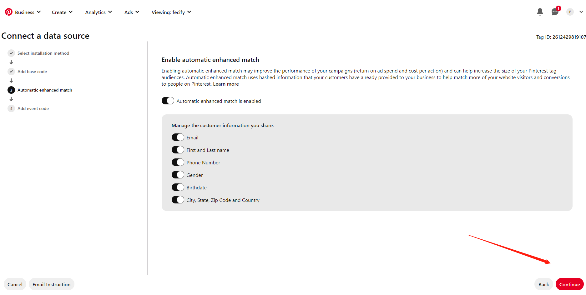Click the Pinterest logo icon
The width and height of the screenshot is (586, 295).
(9, 12)
